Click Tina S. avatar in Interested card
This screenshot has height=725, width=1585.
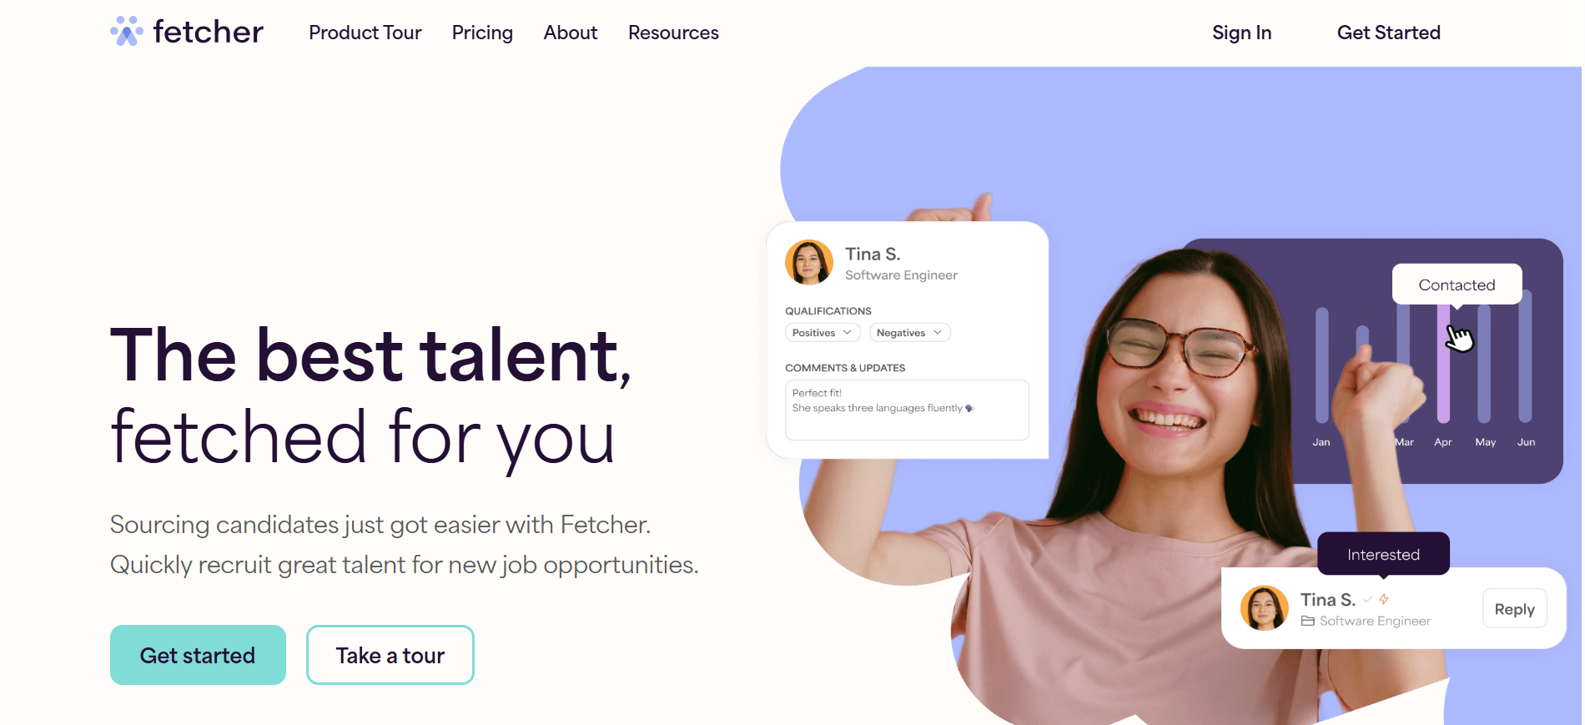pos(1265,608)
